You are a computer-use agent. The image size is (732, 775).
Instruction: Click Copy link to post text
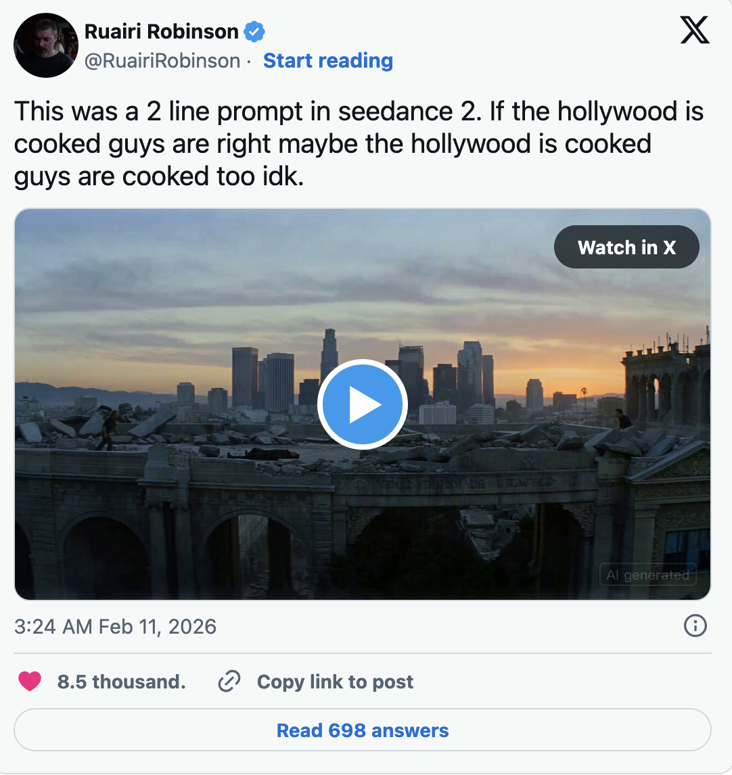(334, 682)
